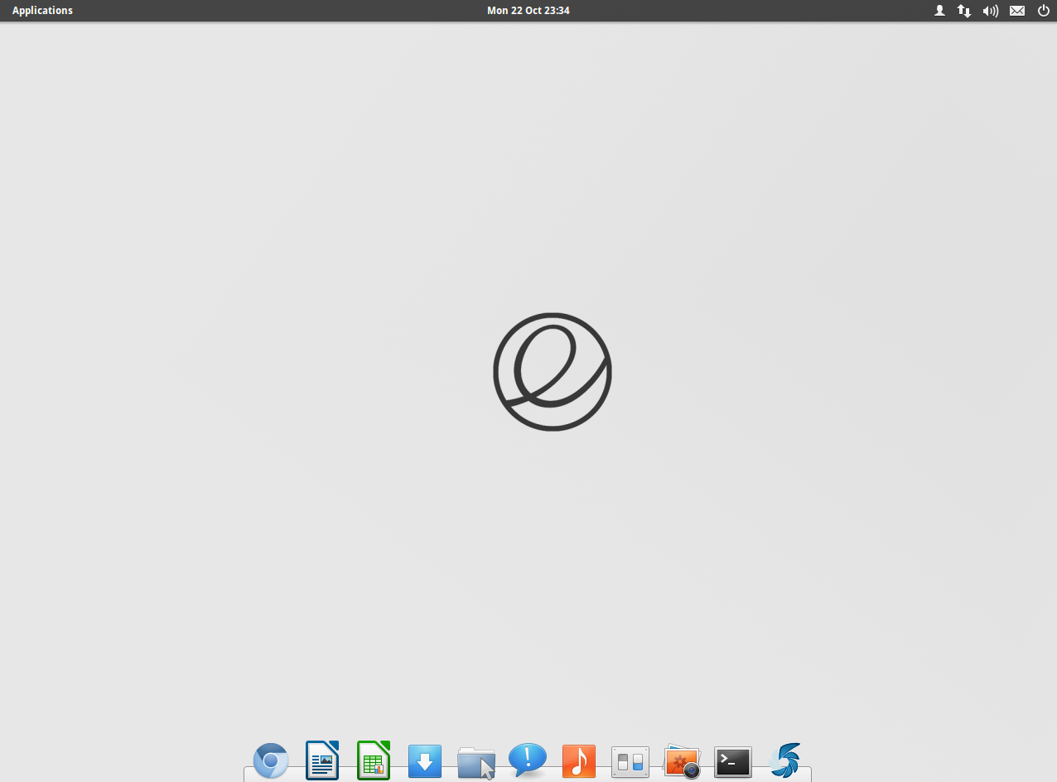Click the date and time in top panel
The image size is (1057, 782).
coord(528,11)
